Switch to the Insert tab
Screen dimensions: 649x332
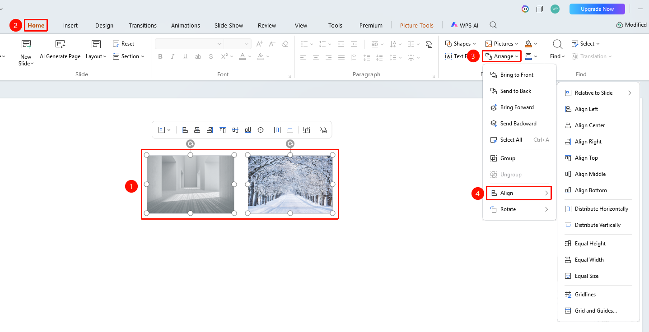point(70,25)
